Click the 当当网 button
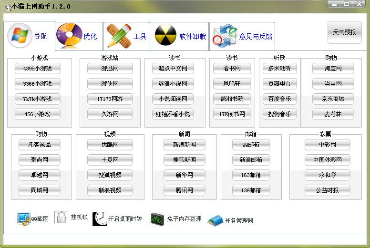 pos(333,84)
